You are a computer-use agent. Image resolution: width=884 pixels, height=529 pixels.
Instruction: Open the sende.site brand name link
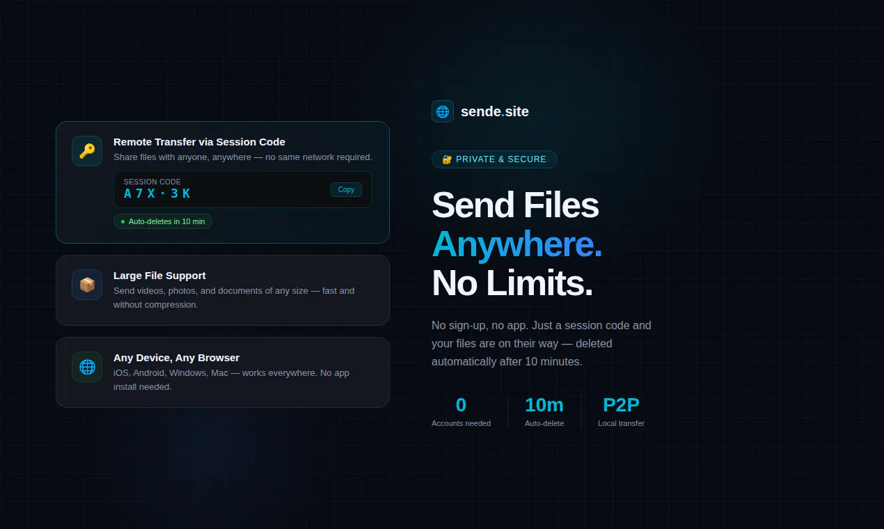coord(495,111)
